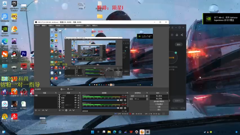This screenshot has width=240, height=135.
Task: Click the OBS preview canvas
Action: [x=101, y=57]
